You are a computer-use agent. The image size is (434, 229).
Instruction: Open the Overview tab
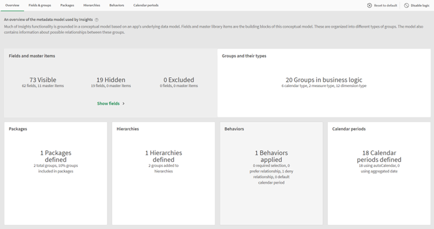(x=12, y=5)
